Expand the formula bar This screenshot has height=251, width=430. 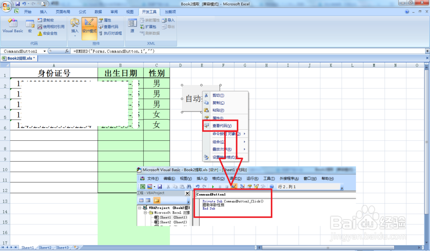427,51
